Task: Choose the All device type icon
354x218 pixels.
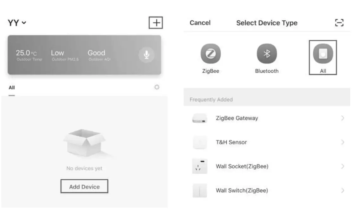Action: click(x=323, y=53)
